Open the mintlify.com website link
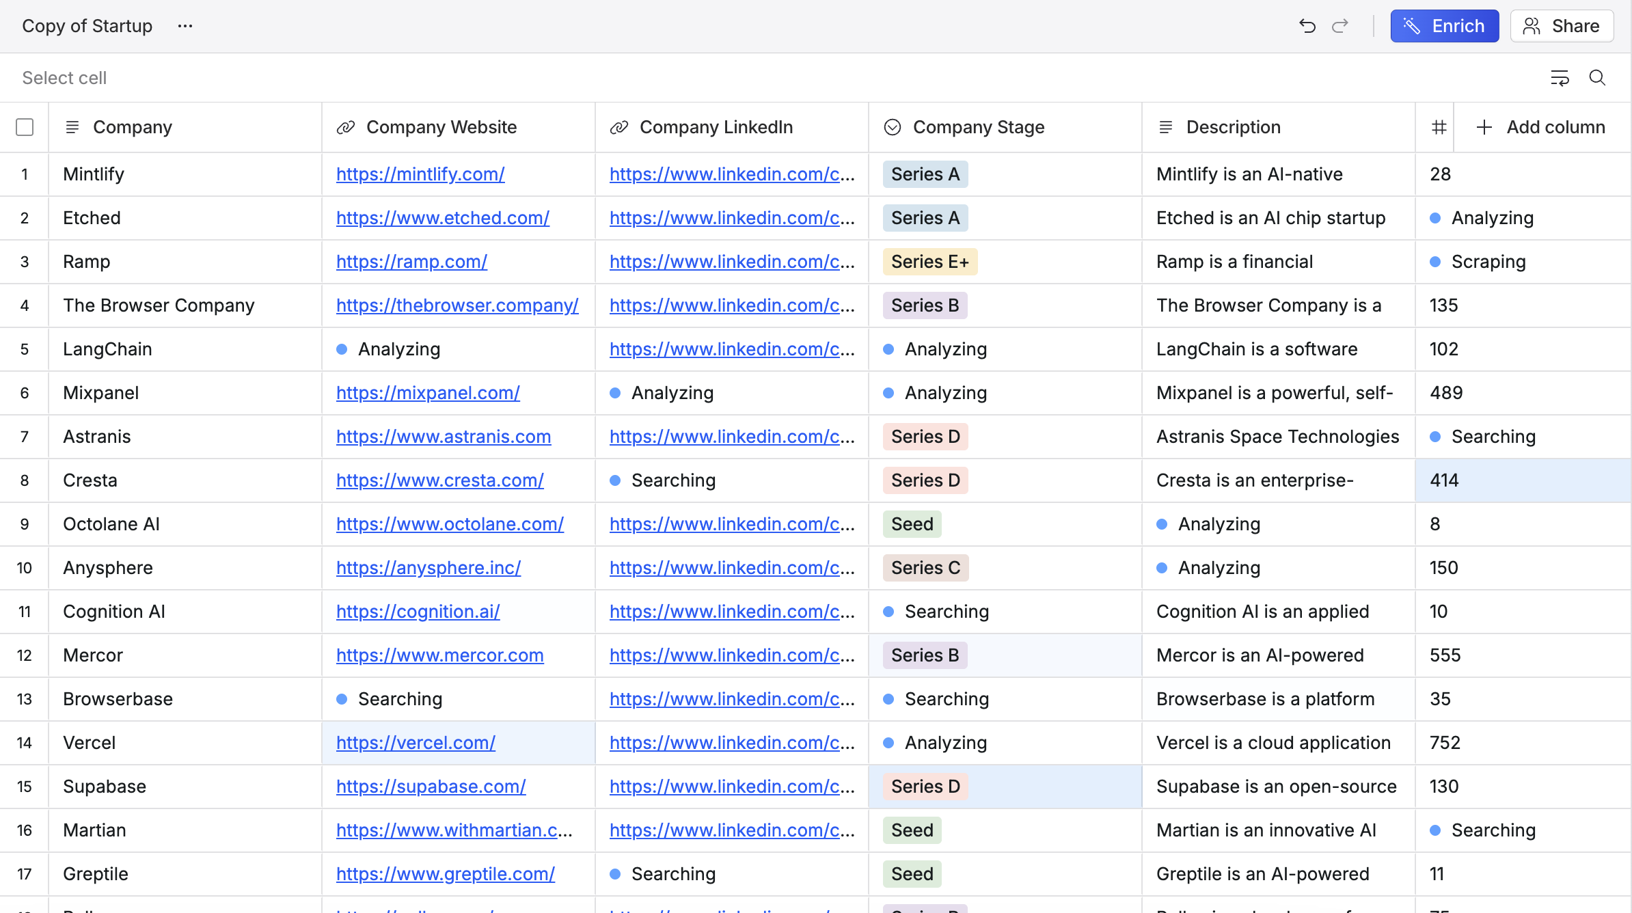Image resolution: width=1632 pixels, height=913 pixels. [x=420, y=174]
